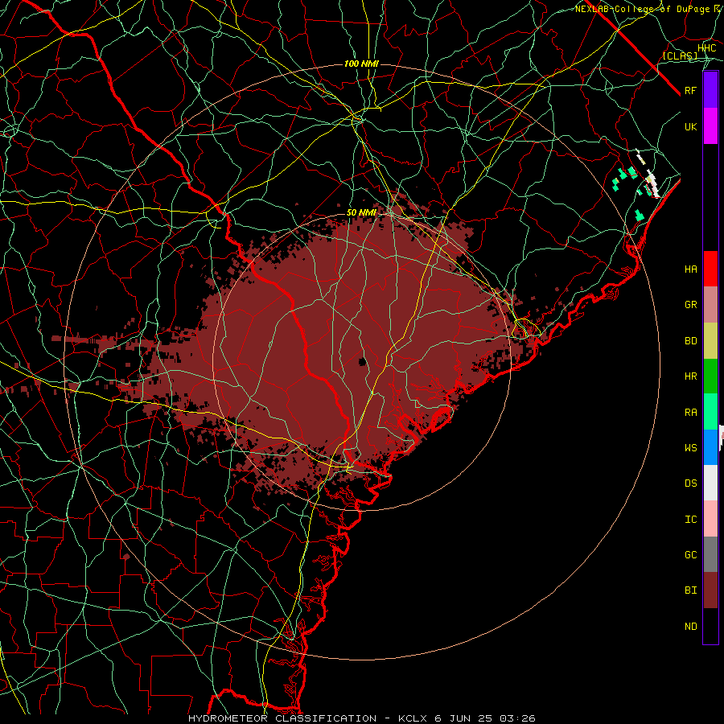Select the HR legend label text
The width and height of the screenshot is (724, 724).
click(x=691, y=376)
